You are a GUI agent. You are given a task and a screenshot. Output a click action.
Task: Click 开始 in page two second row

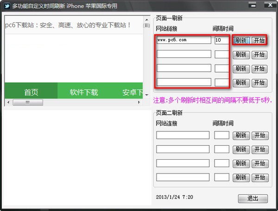260,150
